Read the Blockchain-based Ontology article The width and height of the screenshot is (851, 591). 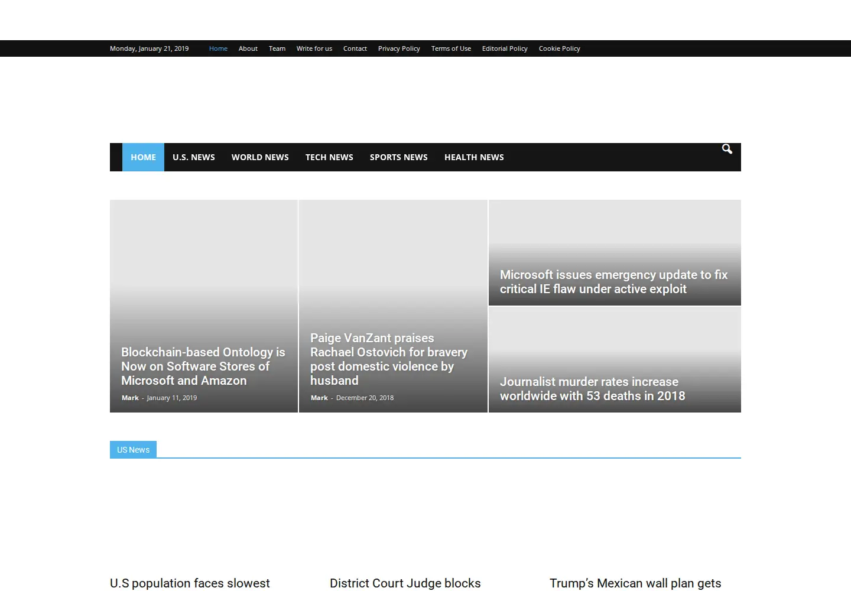click(x=203, y=366)
